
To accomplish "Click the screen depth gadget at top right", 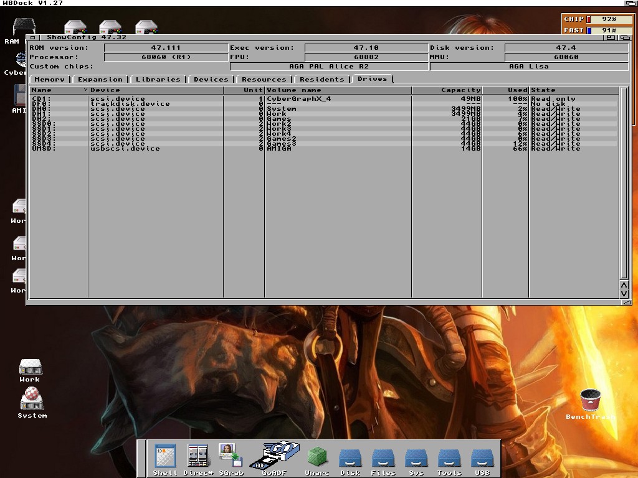I will [631, 3].
